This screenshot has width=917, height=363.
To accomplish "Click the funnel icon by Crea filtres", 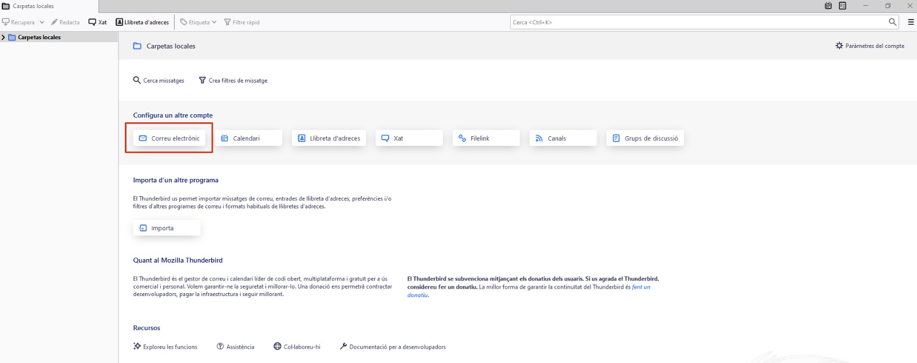I will tap(202, 80).
